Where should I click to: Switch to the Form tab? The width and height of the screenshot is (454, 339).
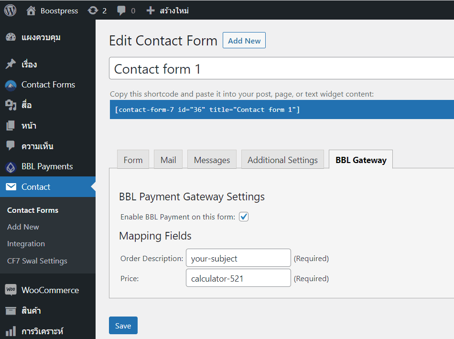point(133,160)
